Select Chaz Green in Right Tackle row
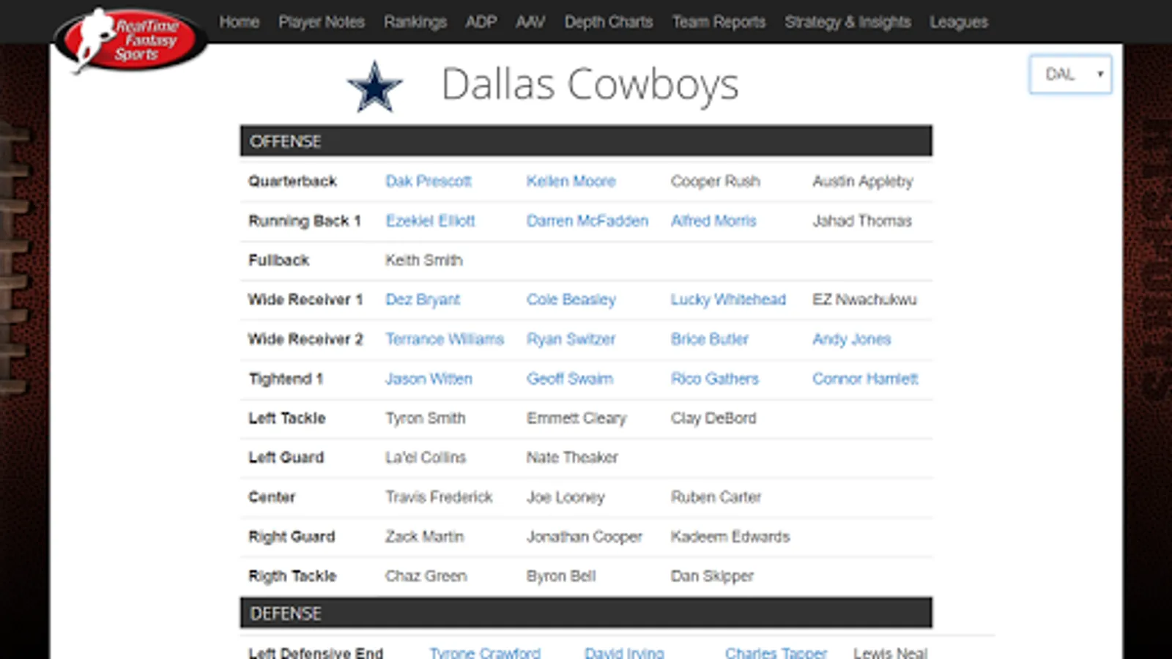This screenshot has height=659, width=1172. (426, 576)
